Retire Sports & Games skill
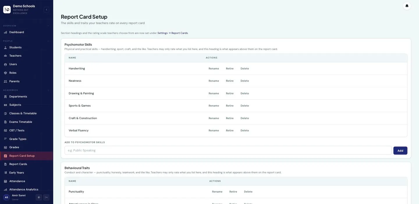Viewport: 419px width, 204px height. [230, 106]
